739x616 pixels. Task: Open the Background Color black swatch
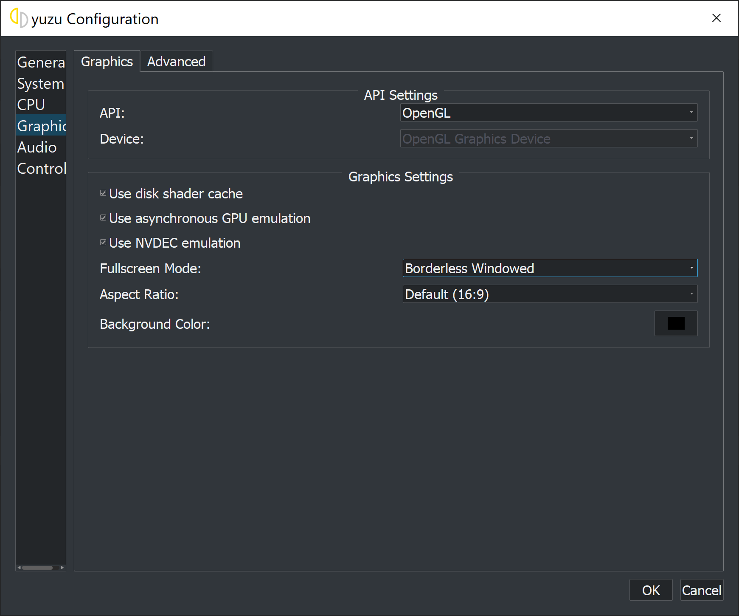pos(676,323)
